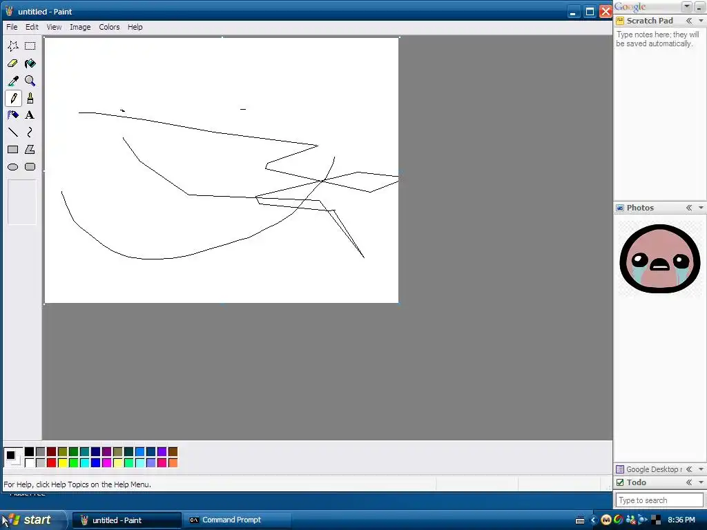Activate the Pick Color eyedropper tool
This screenshot has width=707, height=530.
[x=13, y=81]
